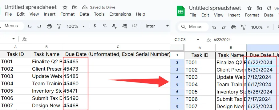The image size is (279, 110).
Task: Click Menus search box in right window
Action: pyautogui.click(x=193, y=27)
